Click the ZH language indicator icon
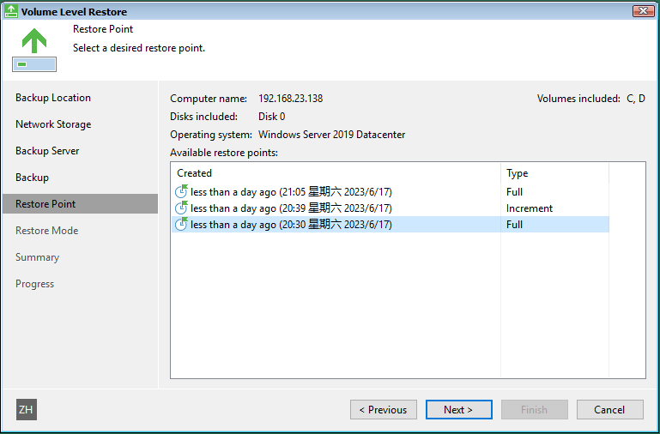This screenshot has height=434, width=660. pos(27,409)
